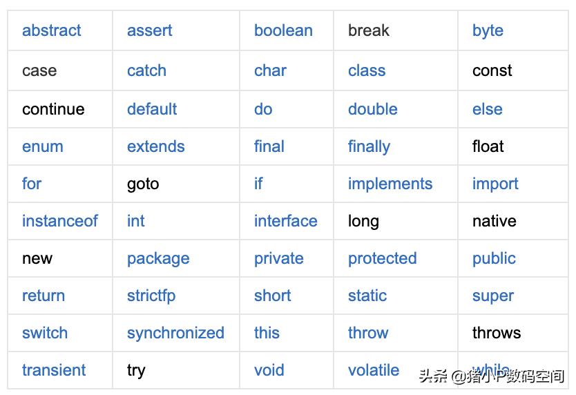This screenshot has width=576, height=395.
Task: Click the 'protected' link
Action: tap(382, 258)
